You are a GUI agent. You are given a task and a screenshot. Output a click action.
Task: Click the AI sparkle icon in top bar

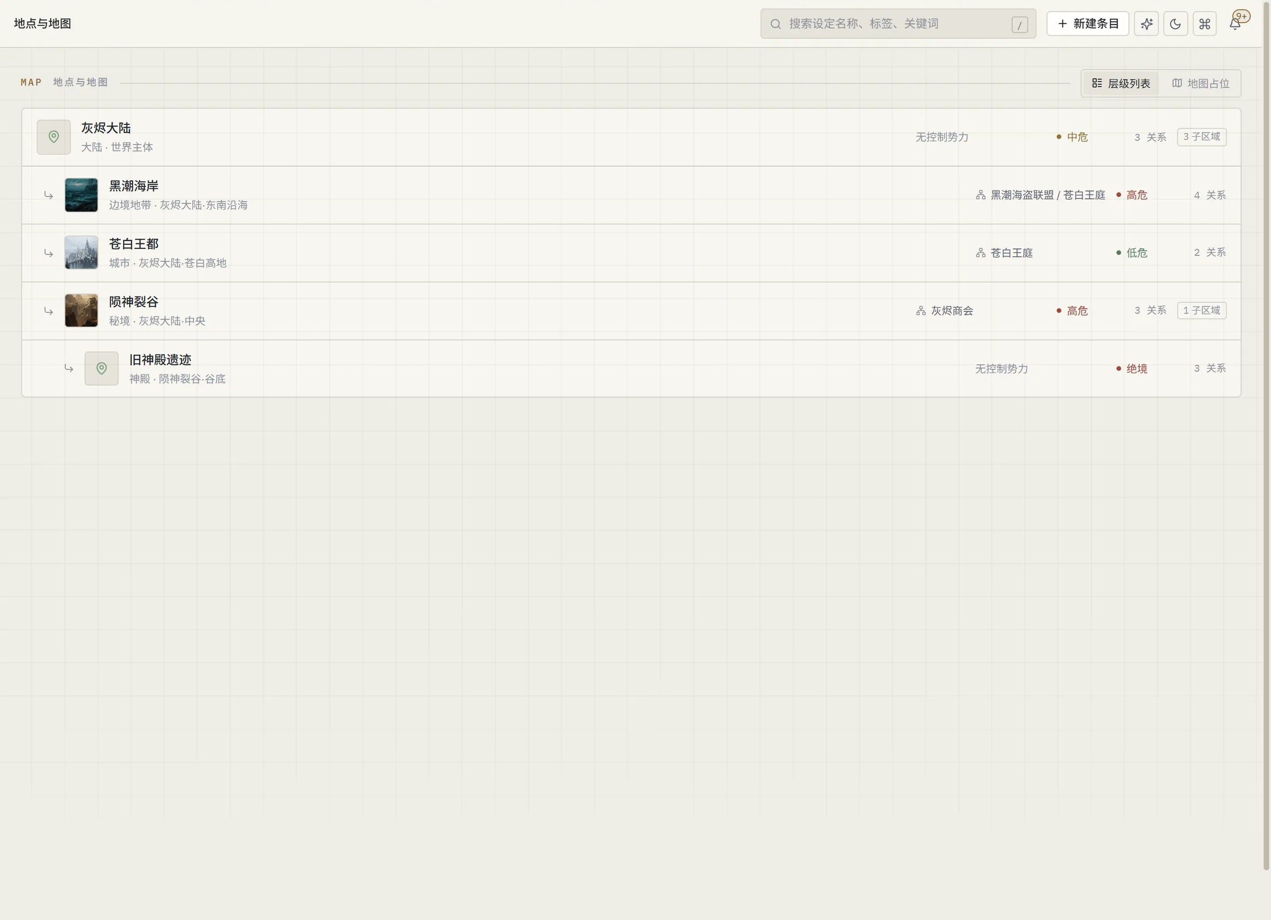pyautogui.click(x=1146, y=23)
